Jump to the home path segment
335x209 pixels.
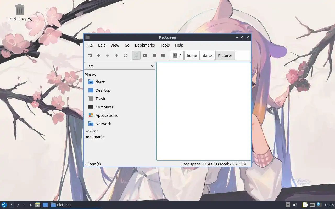[192, 55]
